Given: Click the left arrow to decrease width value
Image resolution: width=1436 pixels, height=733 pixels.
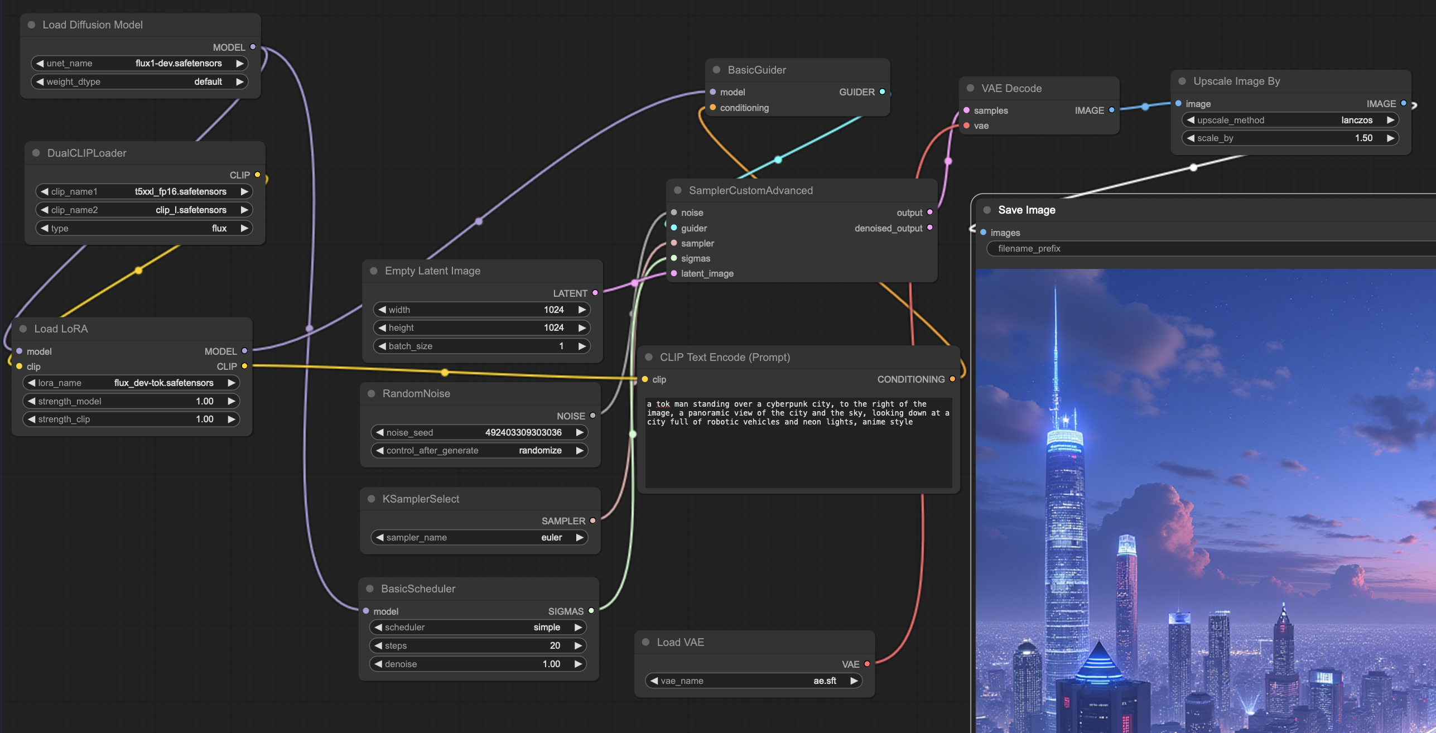Looking at the screenshot, I should pos(382,310).
